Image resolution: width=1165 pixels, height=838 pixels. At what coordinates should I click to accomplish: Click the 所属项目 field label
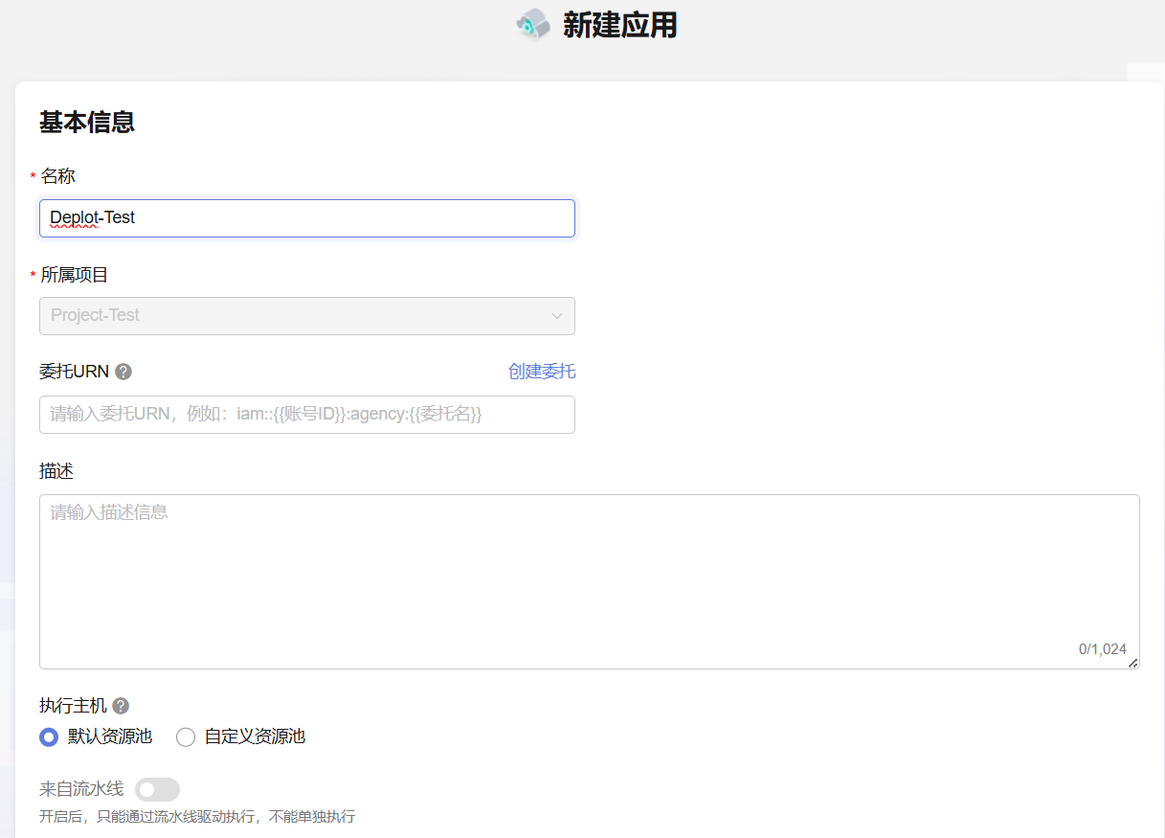coord(75,275)
